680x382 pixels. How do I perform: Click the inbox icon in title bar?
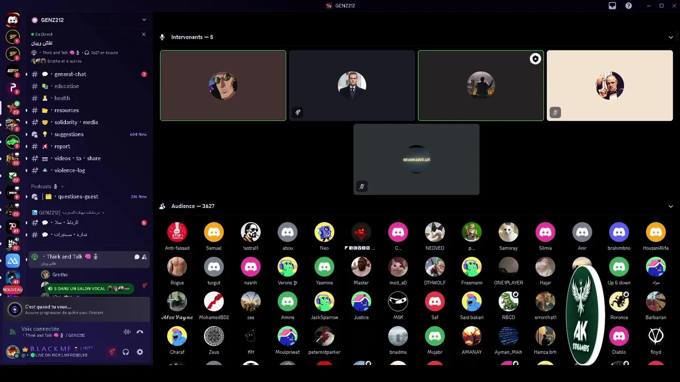pyautogui.click(x=613, y=6)
